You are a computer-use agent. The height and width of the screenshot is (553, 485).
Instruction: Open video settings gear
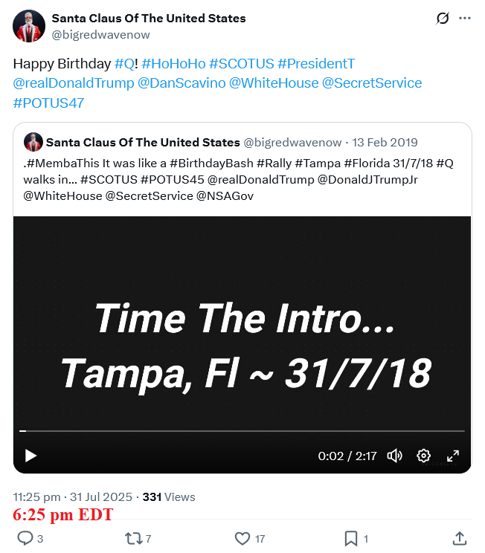point(423,456)
